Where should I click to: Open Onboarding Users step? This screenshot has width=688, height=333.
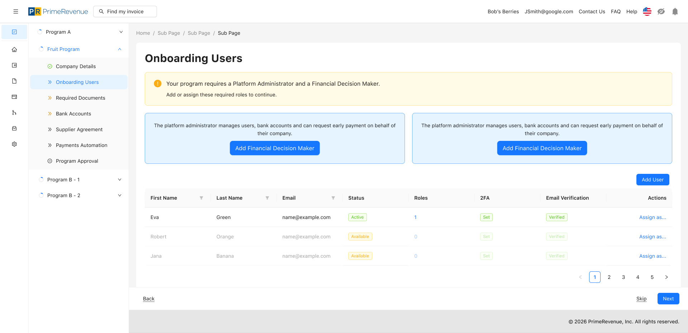point(79,82)
